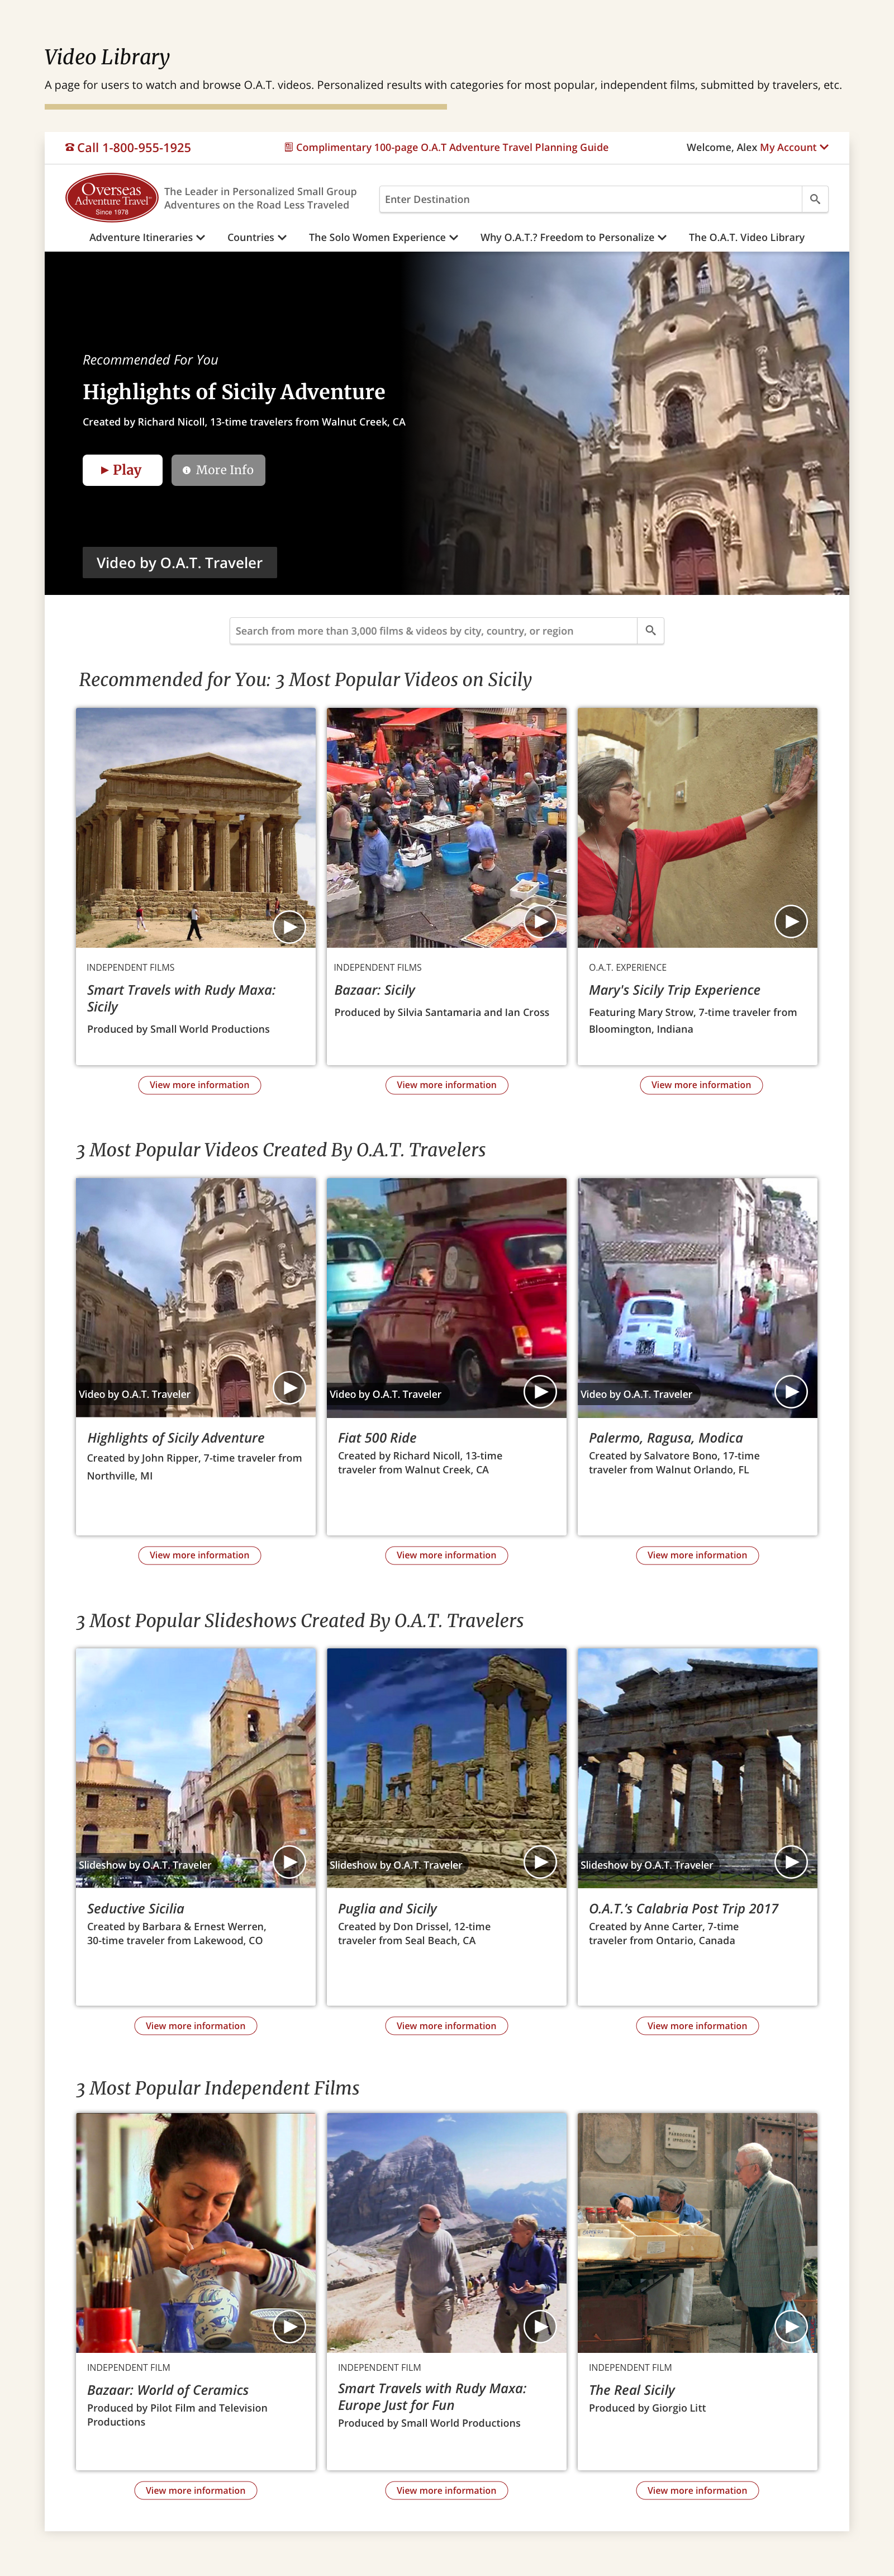Play the Bazaar: Sicily market video
The image size is (894, 2576).
[x=540, y=921]
